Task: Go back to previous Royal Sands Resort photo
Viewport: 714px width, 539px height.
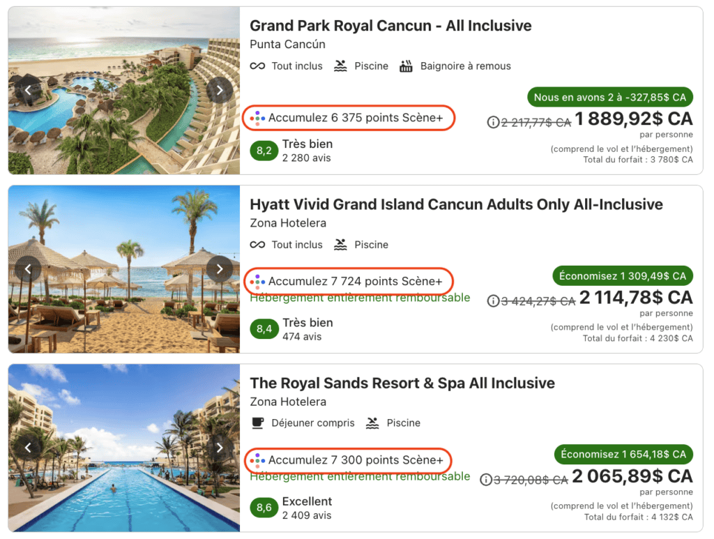Action: tap(28, 448)
